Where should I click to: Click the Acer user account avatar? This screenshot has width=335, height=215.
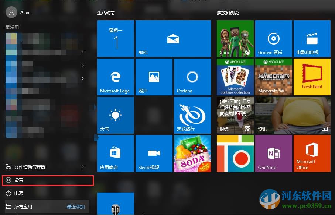coord(11,12)
